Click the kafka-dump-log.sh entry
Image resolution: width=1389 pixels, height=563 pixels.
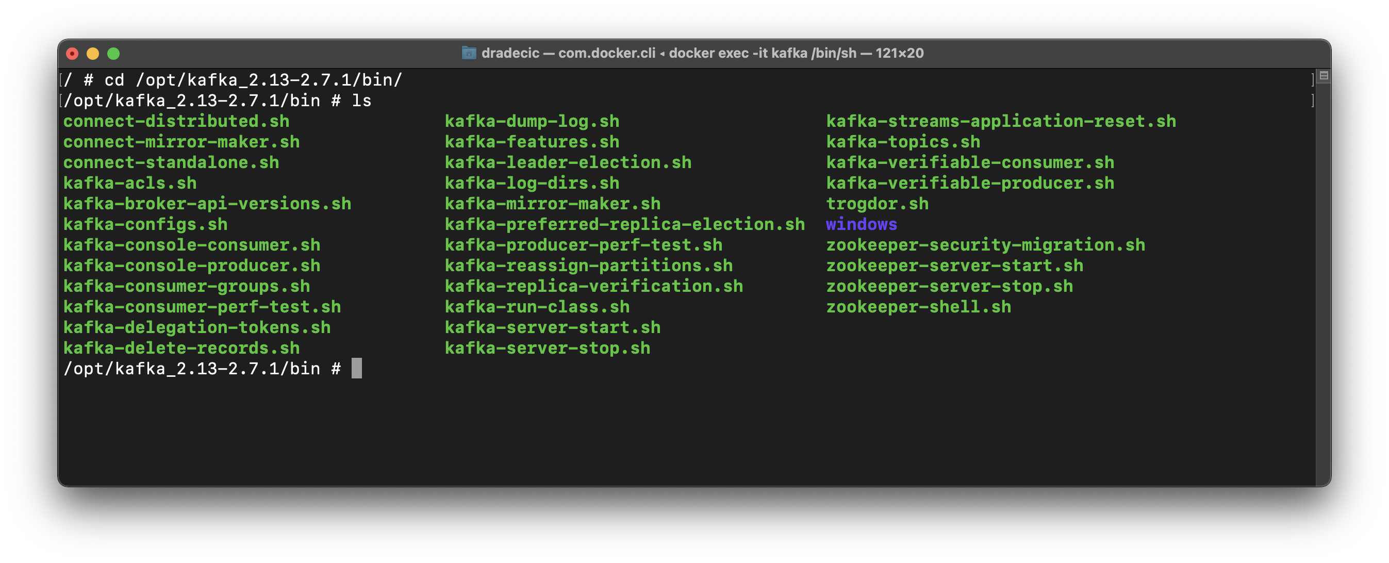click(x=531, y=121)
